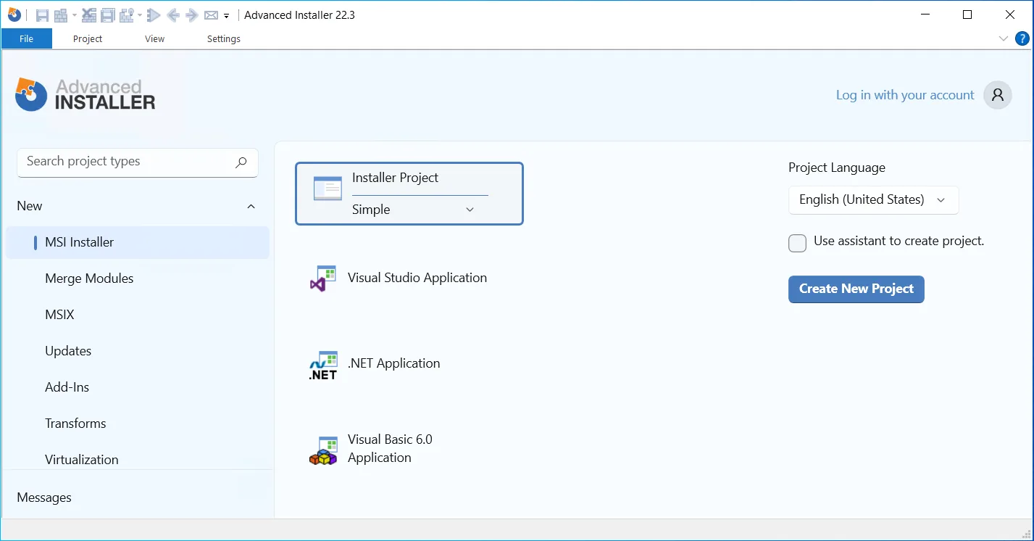The width and height of the screenshot is (1034, 541).
Task: Click the Advanced Installer logo
Action: 86,95
